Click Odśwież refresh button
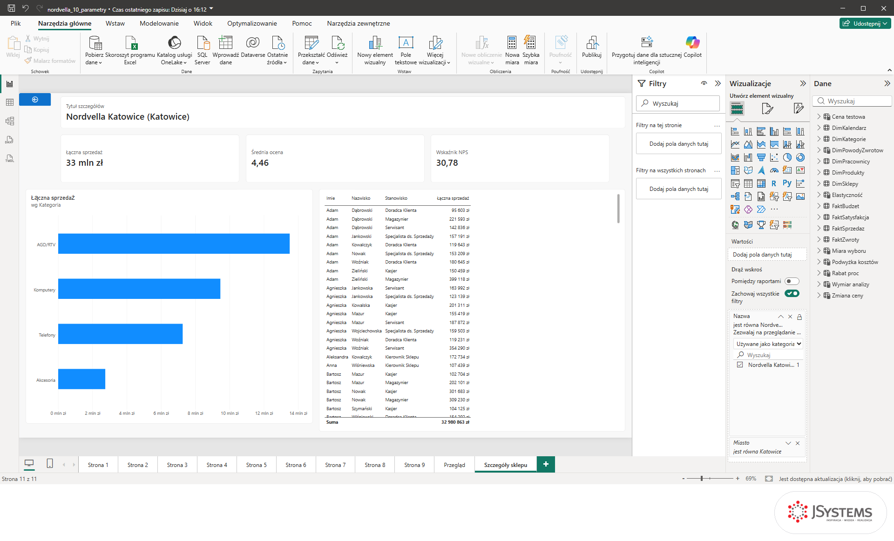This screenshot has height=541, width=894. pyautogui.click(x=337, y=49)
